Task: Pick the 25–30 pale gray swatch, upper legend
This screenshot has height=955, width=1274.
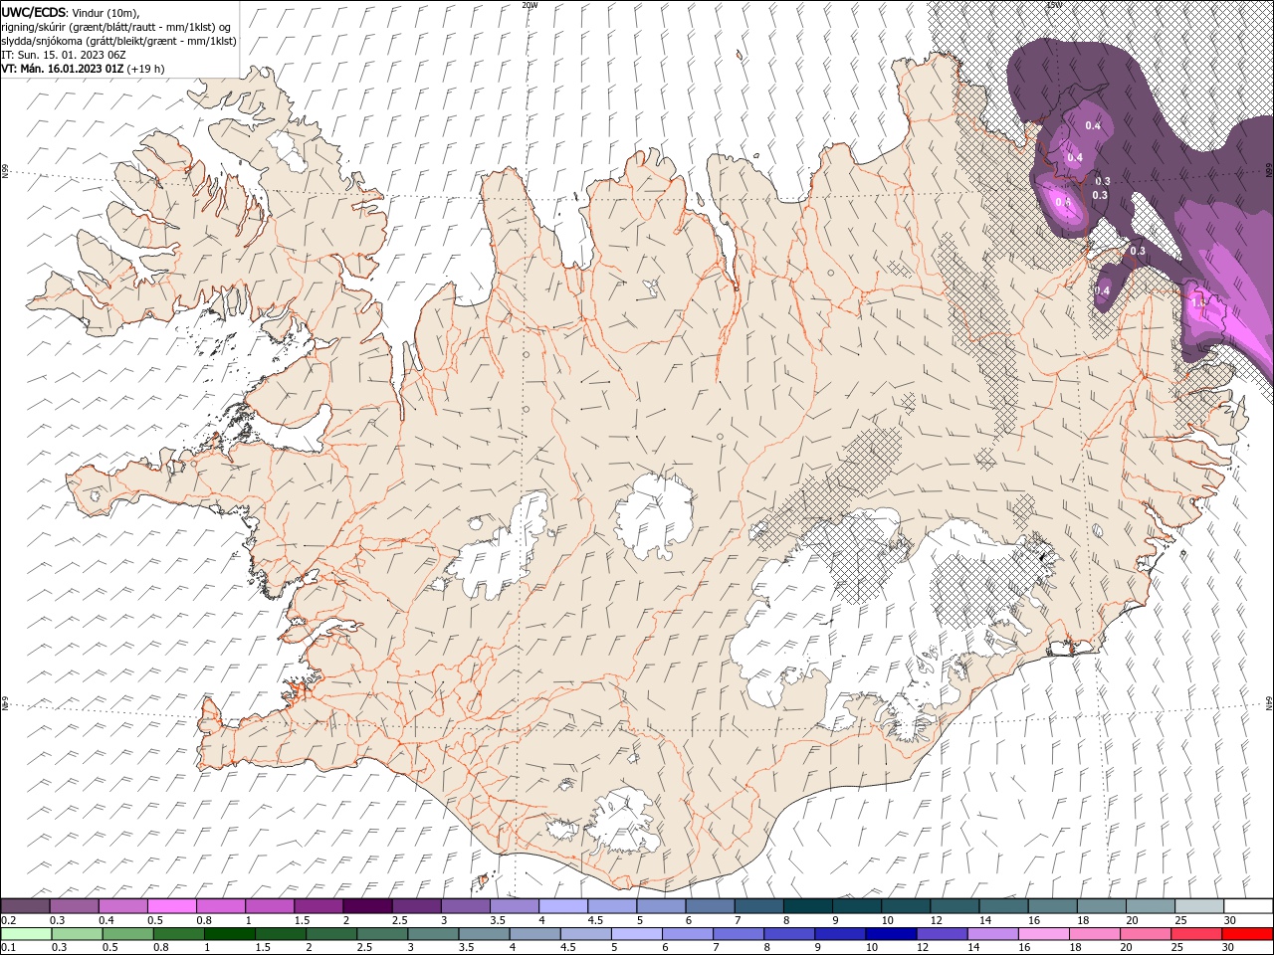Action: (1198, 906)
